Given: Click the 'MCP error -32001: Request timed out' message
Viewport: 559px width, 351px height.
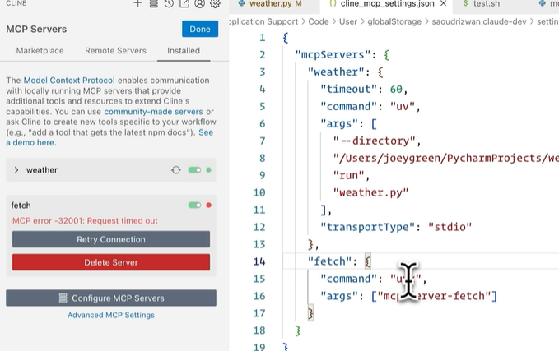Looking at the screenshot, I should (85, 220).
